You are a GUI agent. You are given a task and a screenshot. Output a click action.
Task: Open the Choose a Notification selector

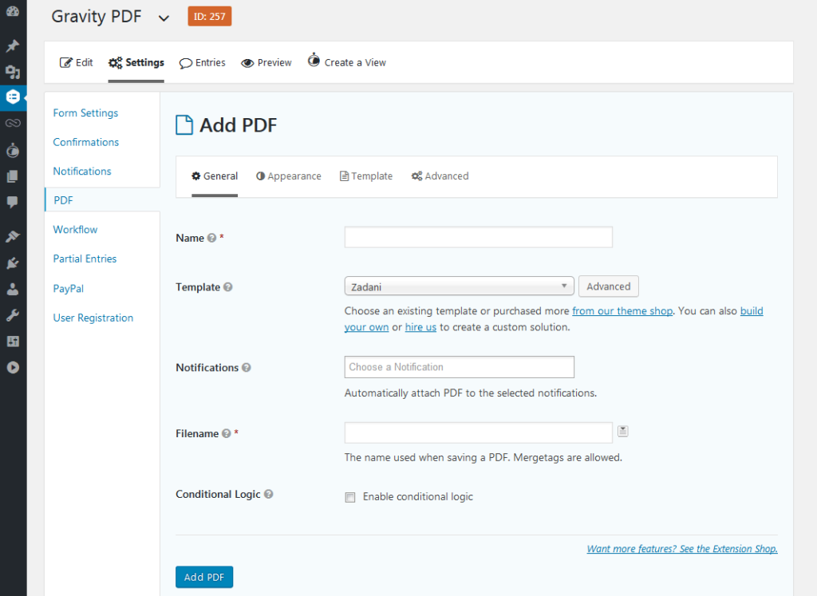tap(459, 367)
